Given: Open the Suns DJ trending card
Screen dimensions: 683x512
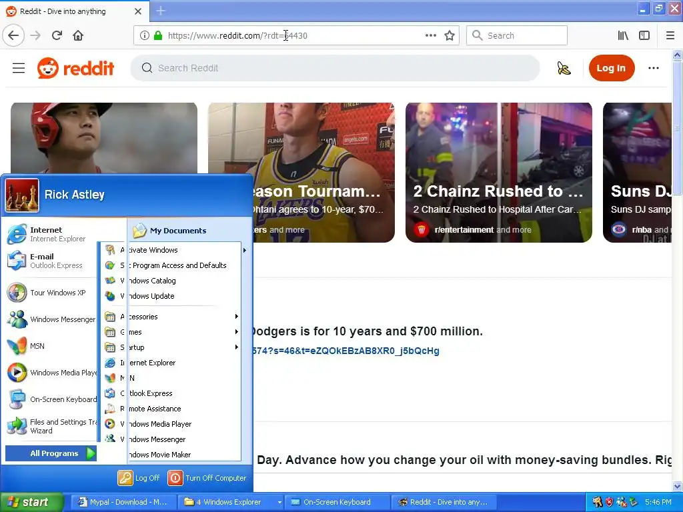Looking at the screenshot, I should pyautogui.click(x=637, y=173).
